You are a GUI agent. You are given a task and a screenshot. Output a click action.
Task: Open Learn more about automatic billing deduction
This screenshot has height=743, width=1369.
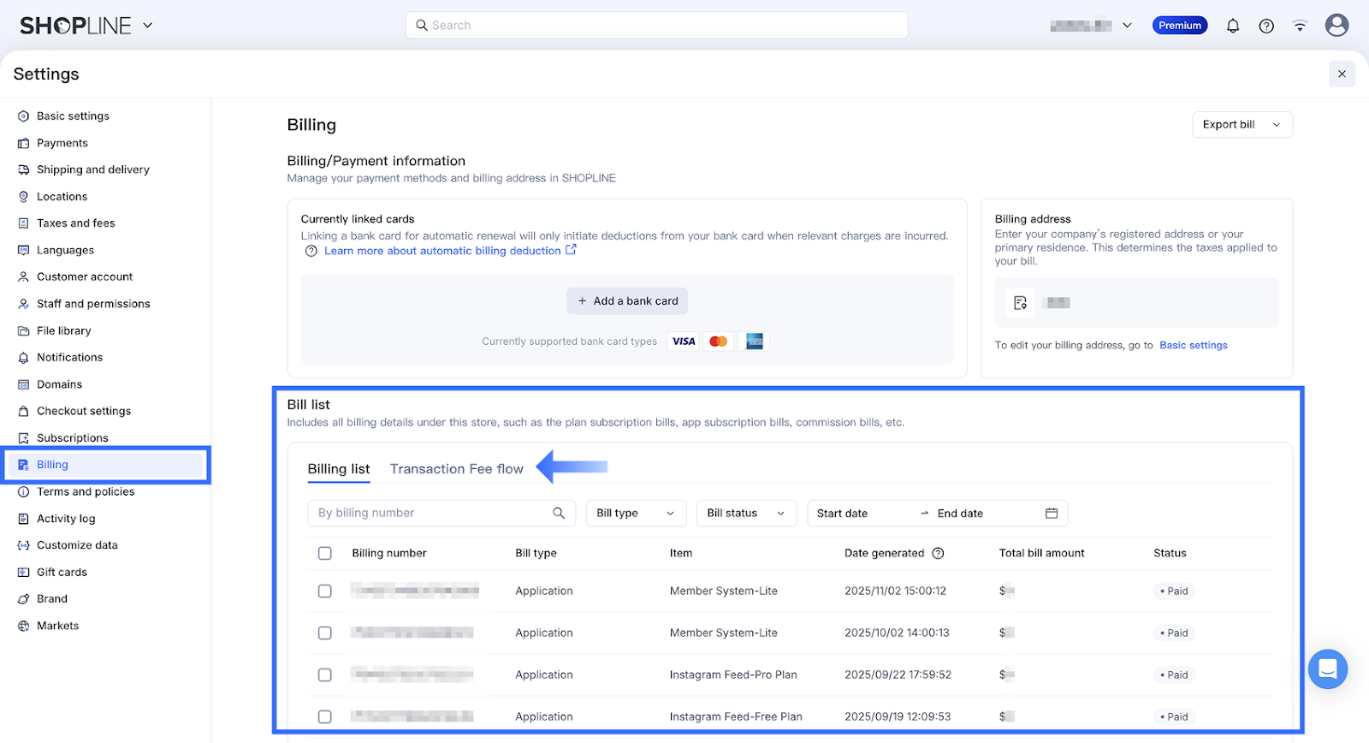(442, 251)
